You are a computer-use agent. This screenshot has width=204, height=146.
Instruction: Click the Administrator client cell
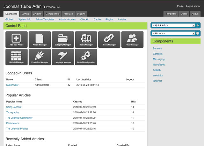pyautogui.click(x=42, y=85)
